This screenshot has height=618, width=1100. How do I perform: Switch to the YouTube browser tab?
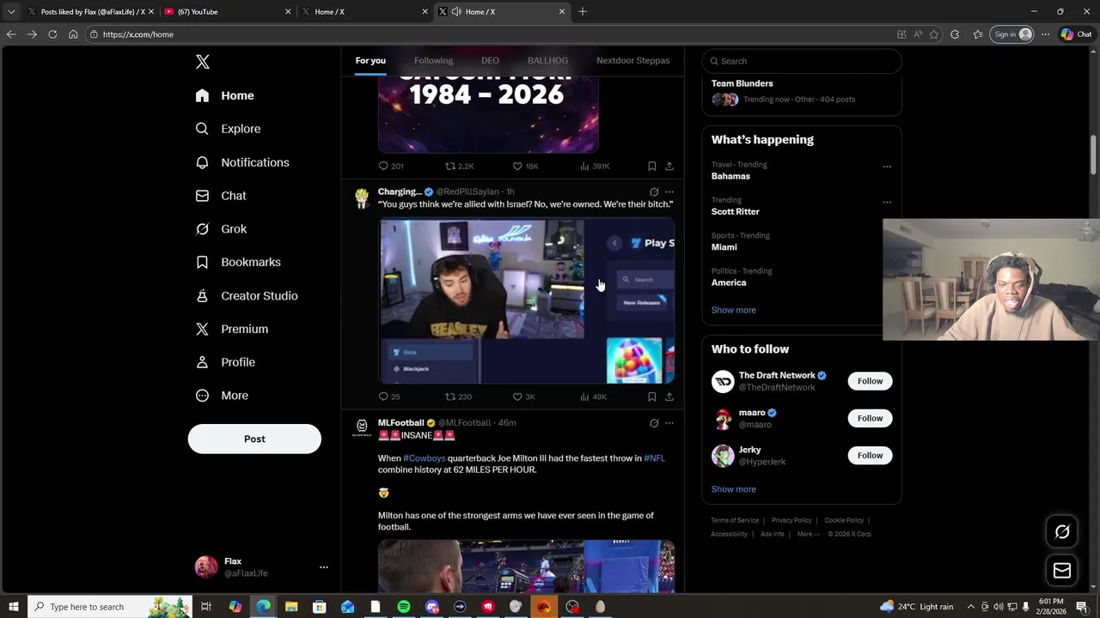pos(226,11)
